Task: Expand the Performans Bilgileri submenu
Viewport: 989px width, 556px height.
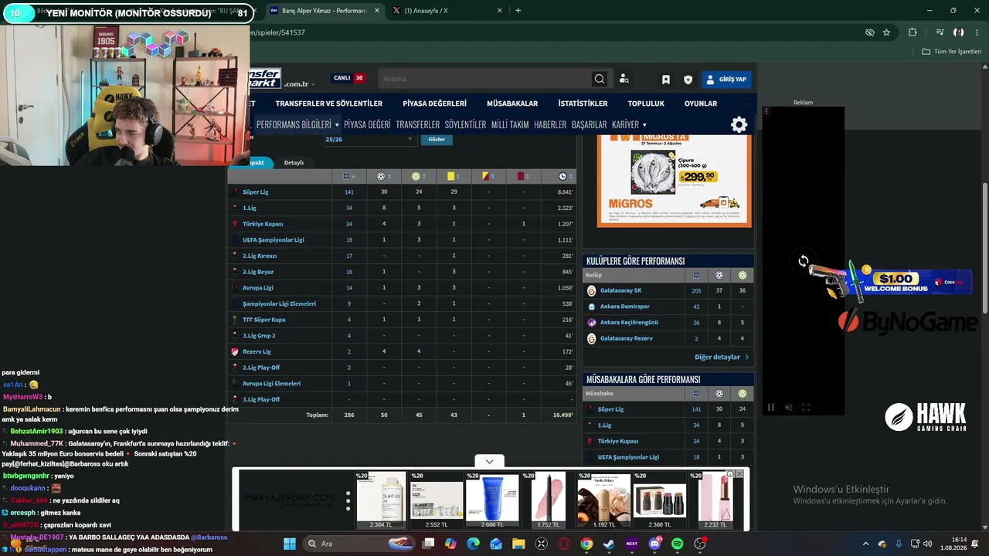Action: coord(337,125)
